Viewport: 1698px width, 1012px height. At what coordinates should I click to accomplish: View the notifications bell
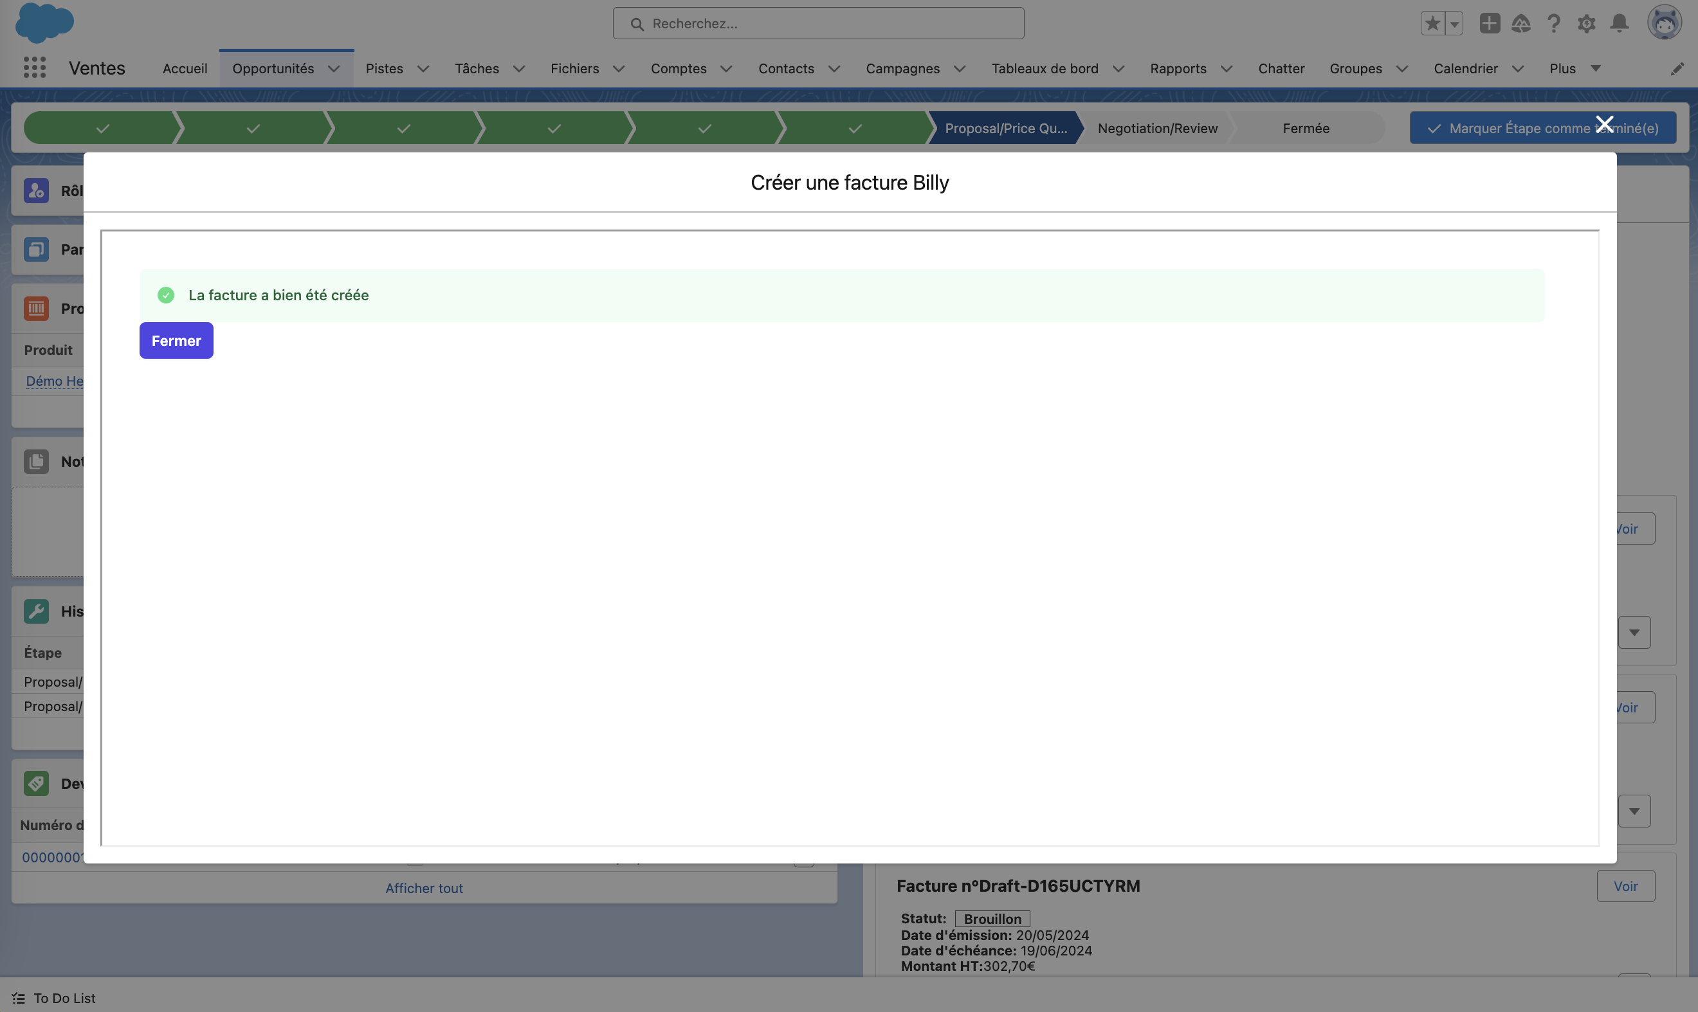[1619, 23]
